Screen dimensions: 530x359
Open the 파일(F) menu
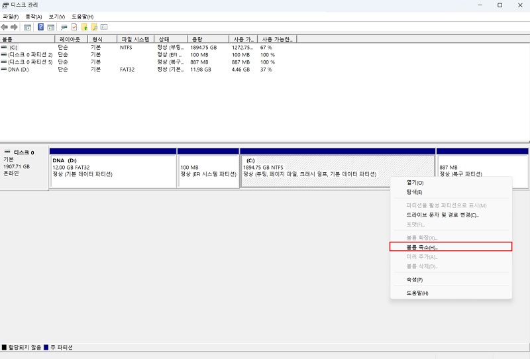coord(11,17)
